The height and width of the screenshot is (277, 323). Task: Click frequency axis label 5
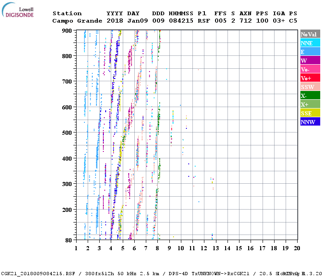tap(123, 248)
